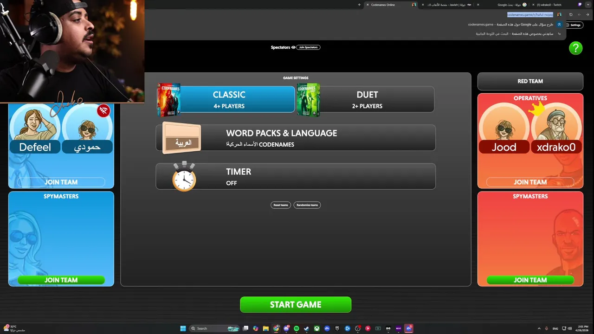Click the Start Game button
594x334 pixels.
(296, 305)
